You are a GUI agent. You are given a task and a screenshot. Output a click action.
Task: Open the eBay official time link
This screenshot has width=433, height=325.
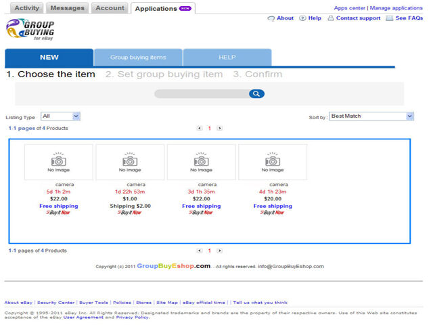tap(204, 303)
